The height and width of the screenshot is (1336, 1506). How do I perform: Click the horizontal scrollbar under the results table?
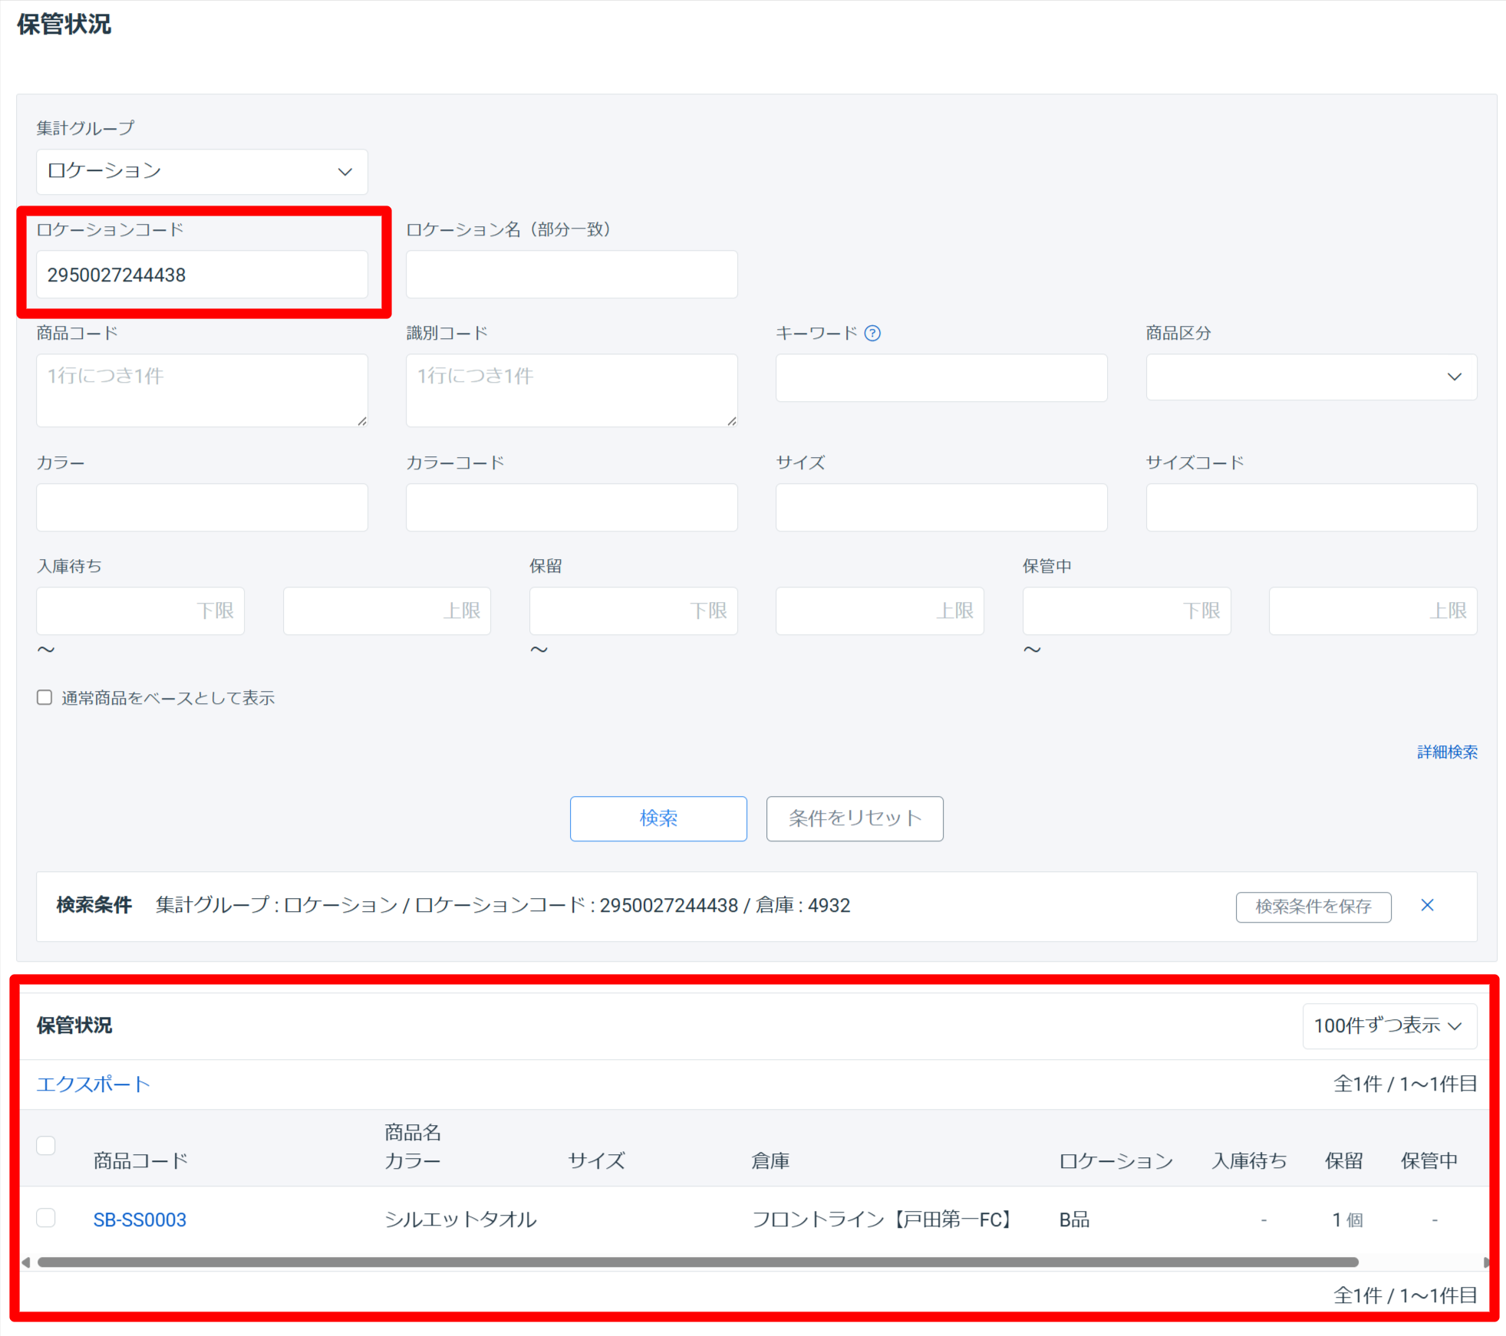[x=698, y=1262]
